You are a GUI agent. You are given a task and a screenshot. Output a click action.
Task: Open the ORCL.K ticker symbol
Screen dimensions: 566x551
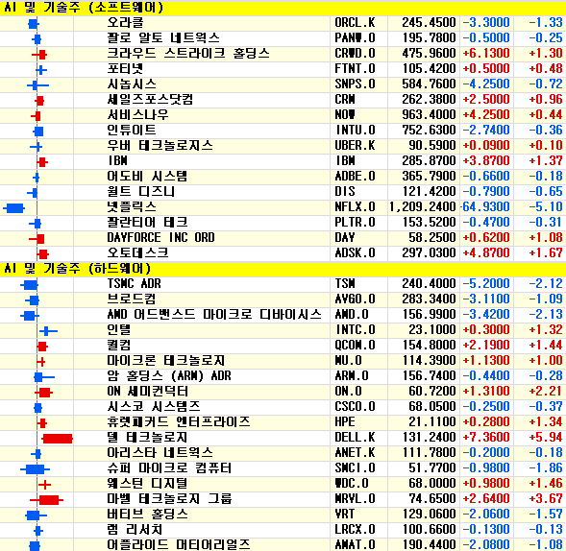355,23
